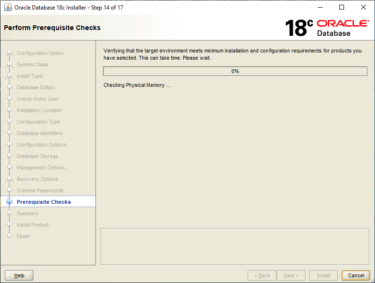Select Management Options step
Screen dimensions: 375x283
point(41,168)
